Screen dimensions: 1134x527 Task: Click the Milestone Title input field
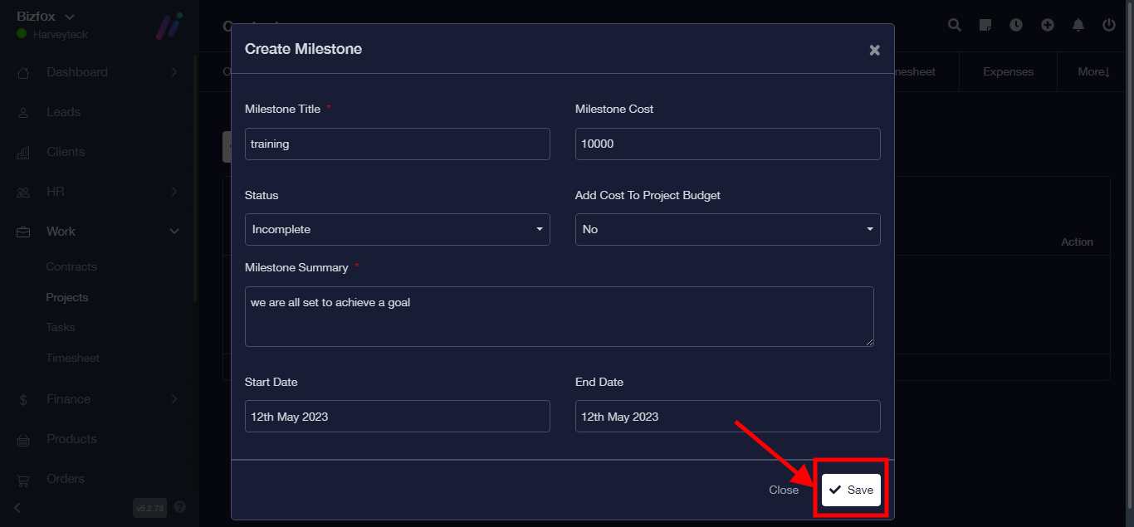397,144
